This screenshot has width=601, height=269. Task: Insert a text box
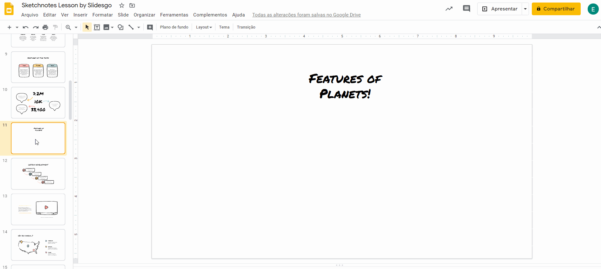point(97,27)
